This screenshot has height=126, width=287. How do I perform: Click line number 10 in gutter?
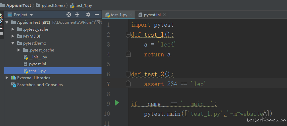[x=107, y=114]
